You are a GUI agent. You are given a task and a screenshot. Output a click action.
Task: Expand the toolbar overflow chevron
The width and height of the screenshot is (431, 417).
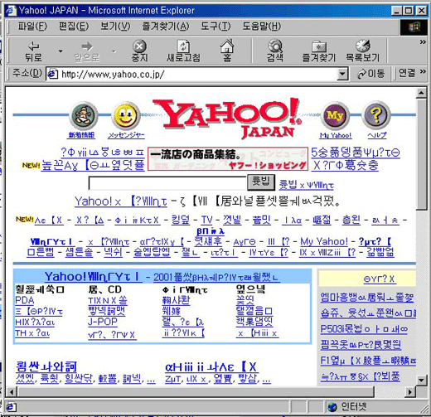coord(423,42)
